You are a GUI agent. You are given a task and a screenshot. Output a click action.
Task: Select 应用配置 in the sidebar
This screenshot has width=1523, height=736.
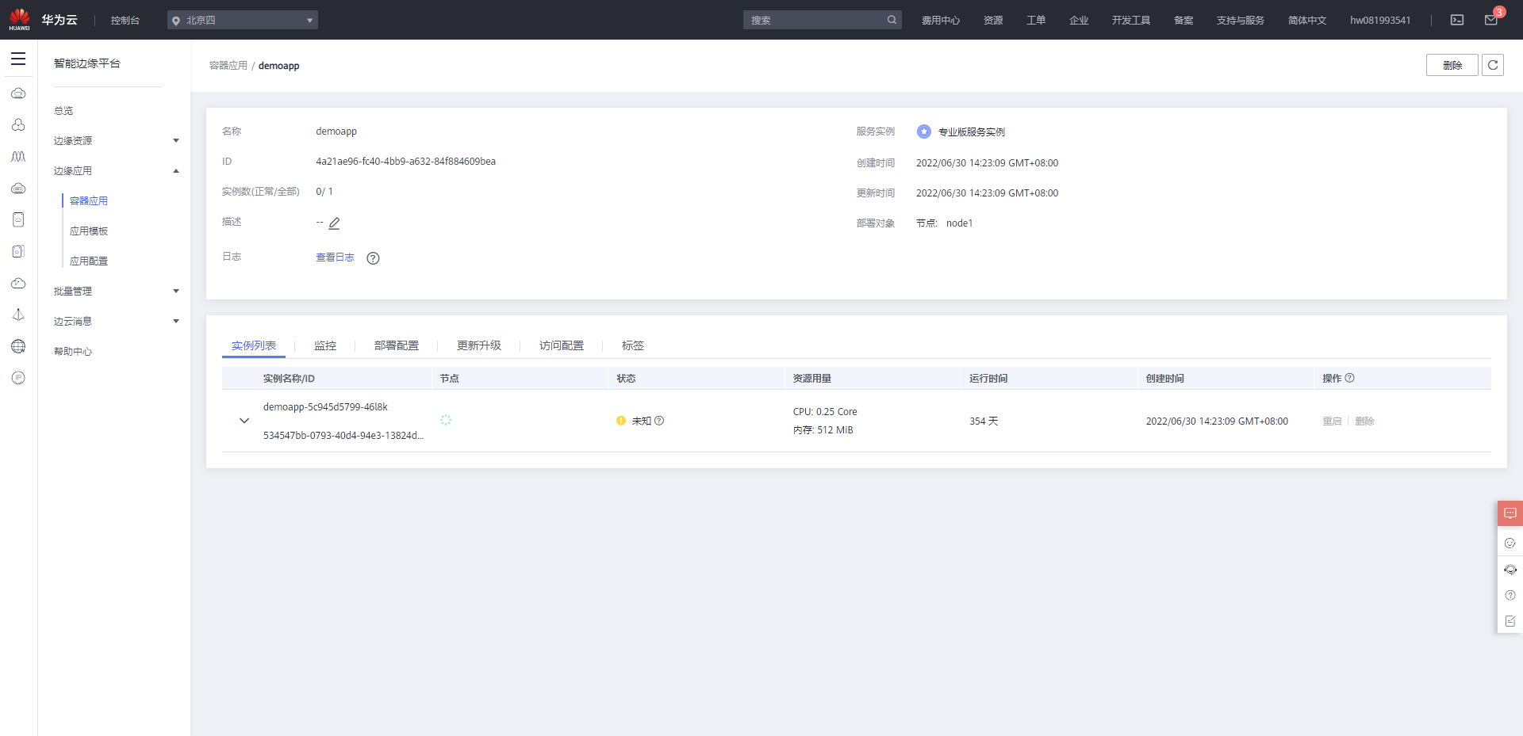(89, 261)
